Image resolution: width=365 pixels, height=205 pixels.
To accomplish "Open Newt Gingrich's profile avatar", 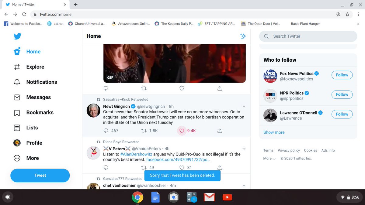I will coord(93,111).
